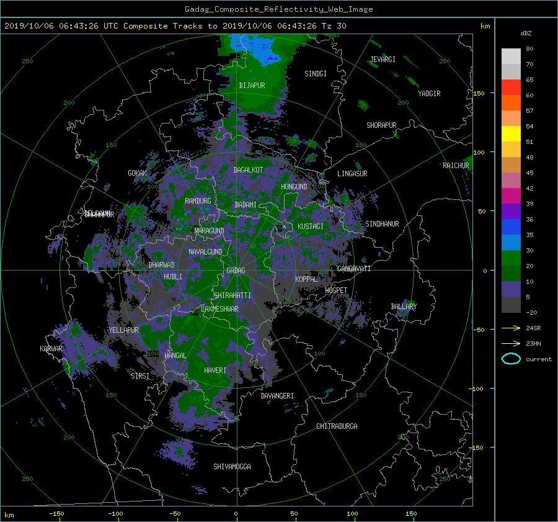Viewport: 558px width, 522px height.
Task: Click the blue high-reflectivity cell north of Bijapur
Action: pyautogui.click(x=257, y=48)
